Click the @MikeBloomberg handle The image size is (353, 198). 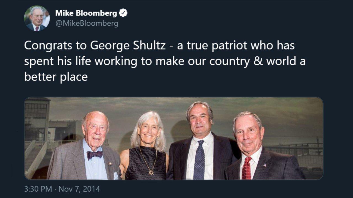pyautogui.click(x=87, y=23)
